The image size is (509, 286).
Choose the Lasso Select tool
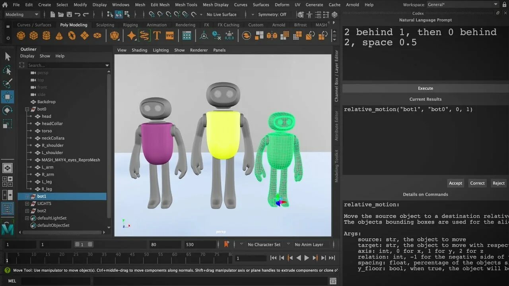click(x=8, y=70)
